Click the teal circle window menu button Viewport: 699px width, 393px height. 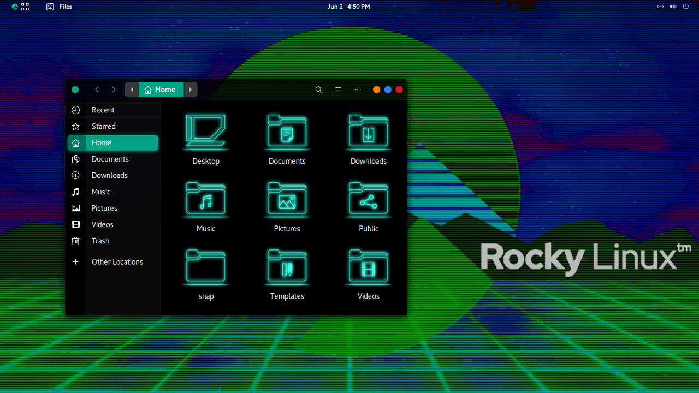pyautogui.click(x=75, y=90)
